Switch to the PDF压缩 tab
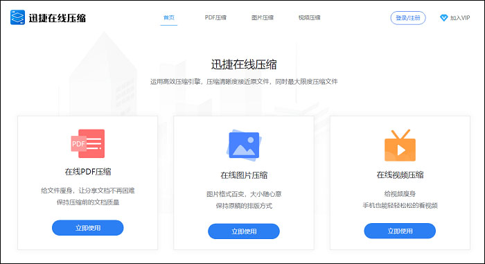This screenshot has height=264, width=485. 215,17
